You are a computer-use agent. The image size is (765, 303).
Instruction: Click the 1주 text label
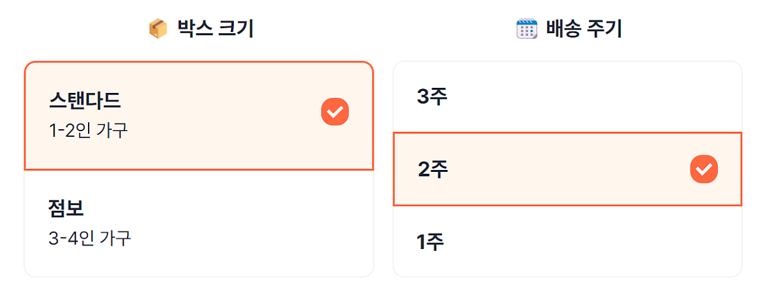click(x=431, y=242)
